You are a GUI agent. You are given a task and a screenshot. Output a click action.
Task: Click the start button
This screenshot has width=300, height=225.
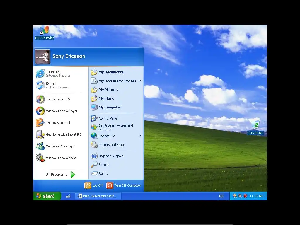tap(47, 196)
